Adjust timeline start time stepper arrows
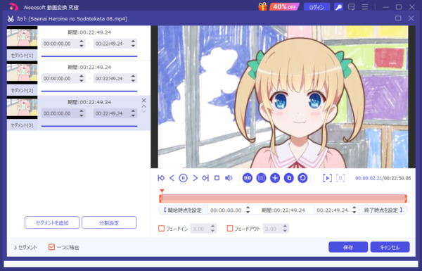 click(248, 210)
